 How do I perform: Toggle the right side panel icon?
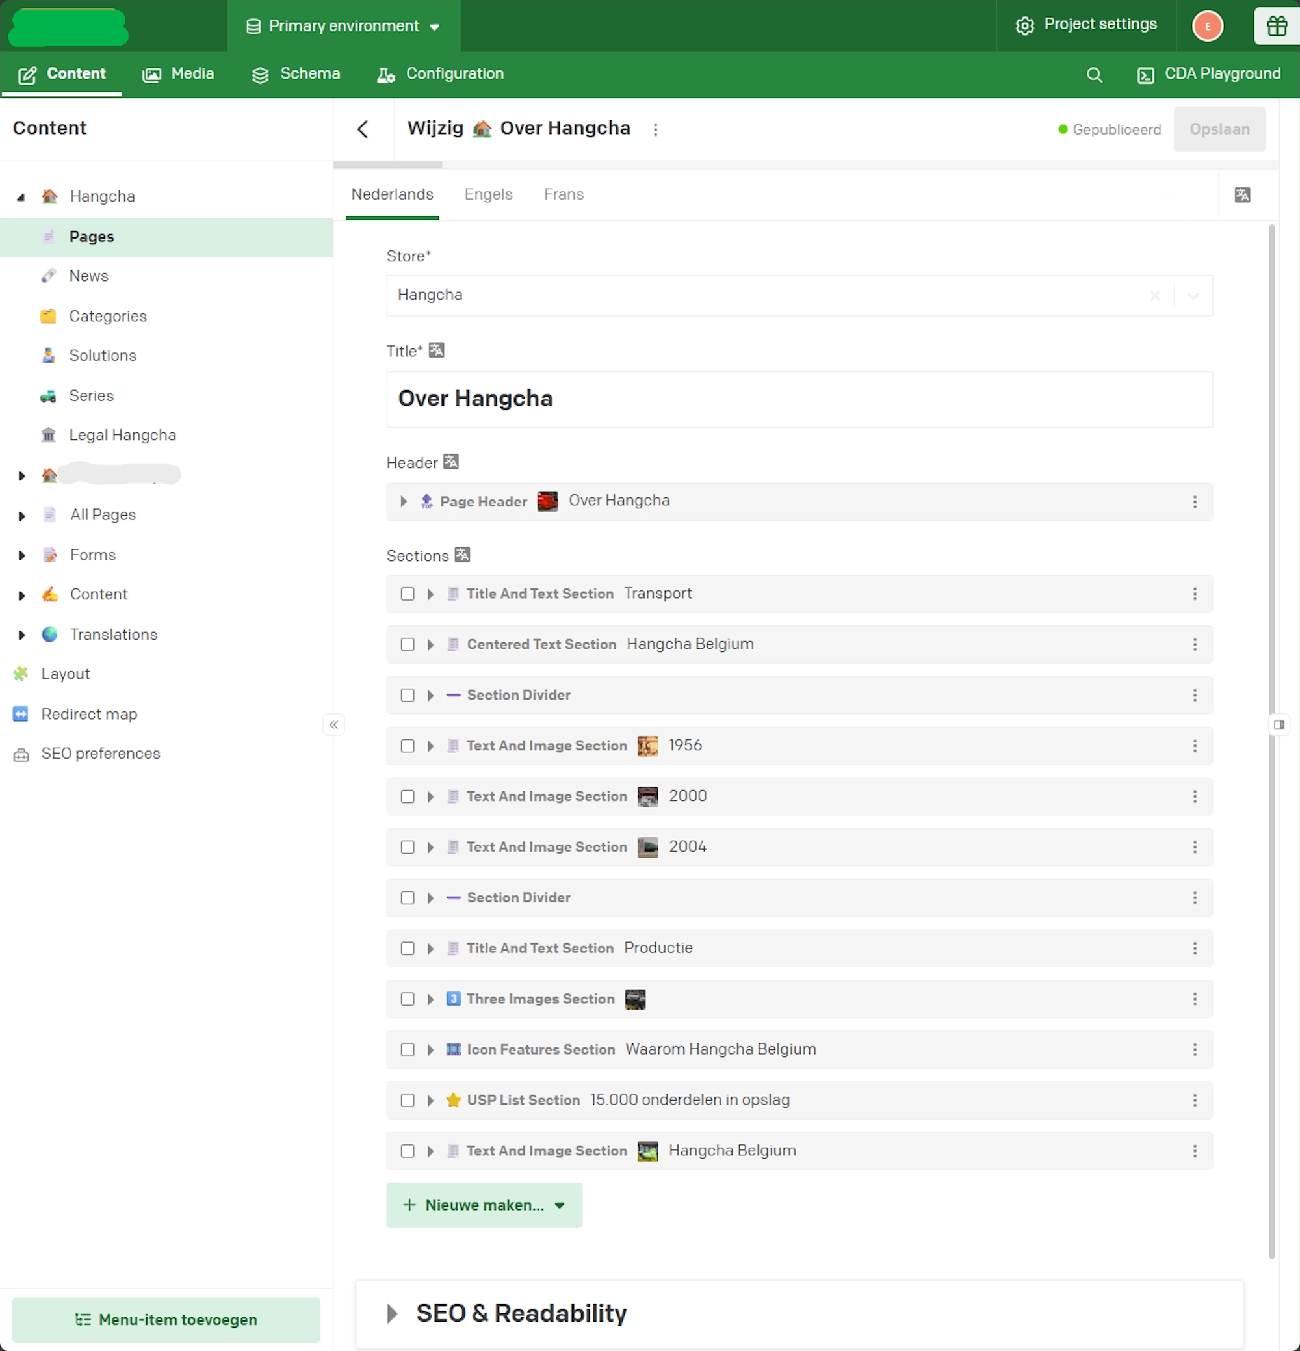(1279, 724)
